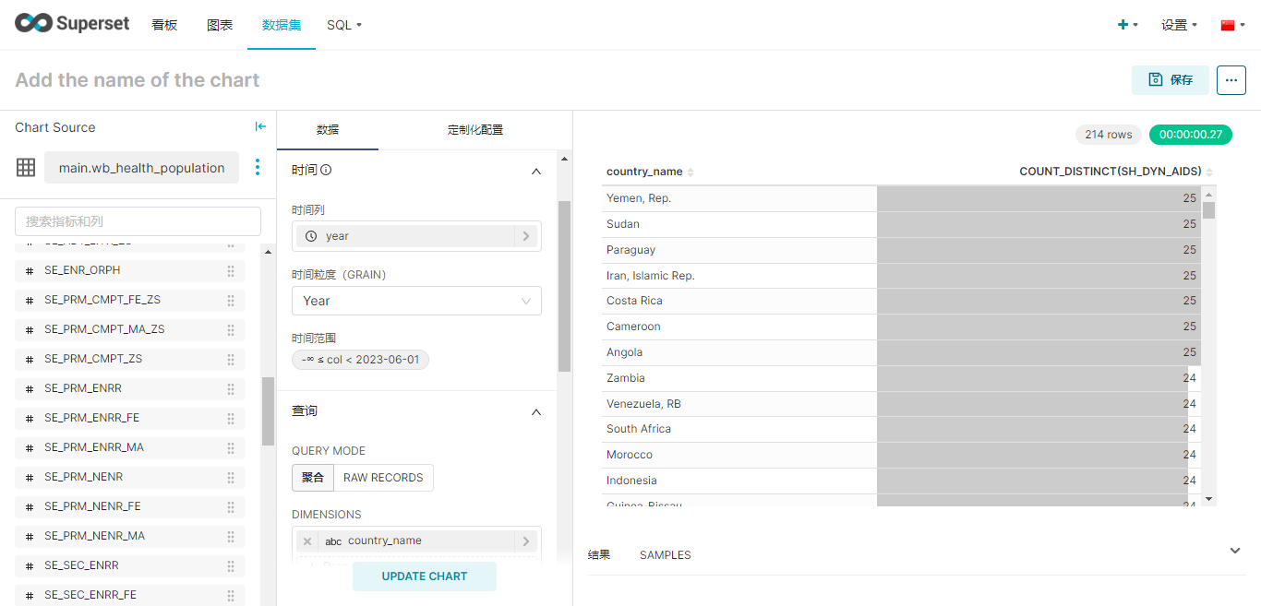
Task: Click the dataset table grid icon
Action: click(x=26, y=167)
